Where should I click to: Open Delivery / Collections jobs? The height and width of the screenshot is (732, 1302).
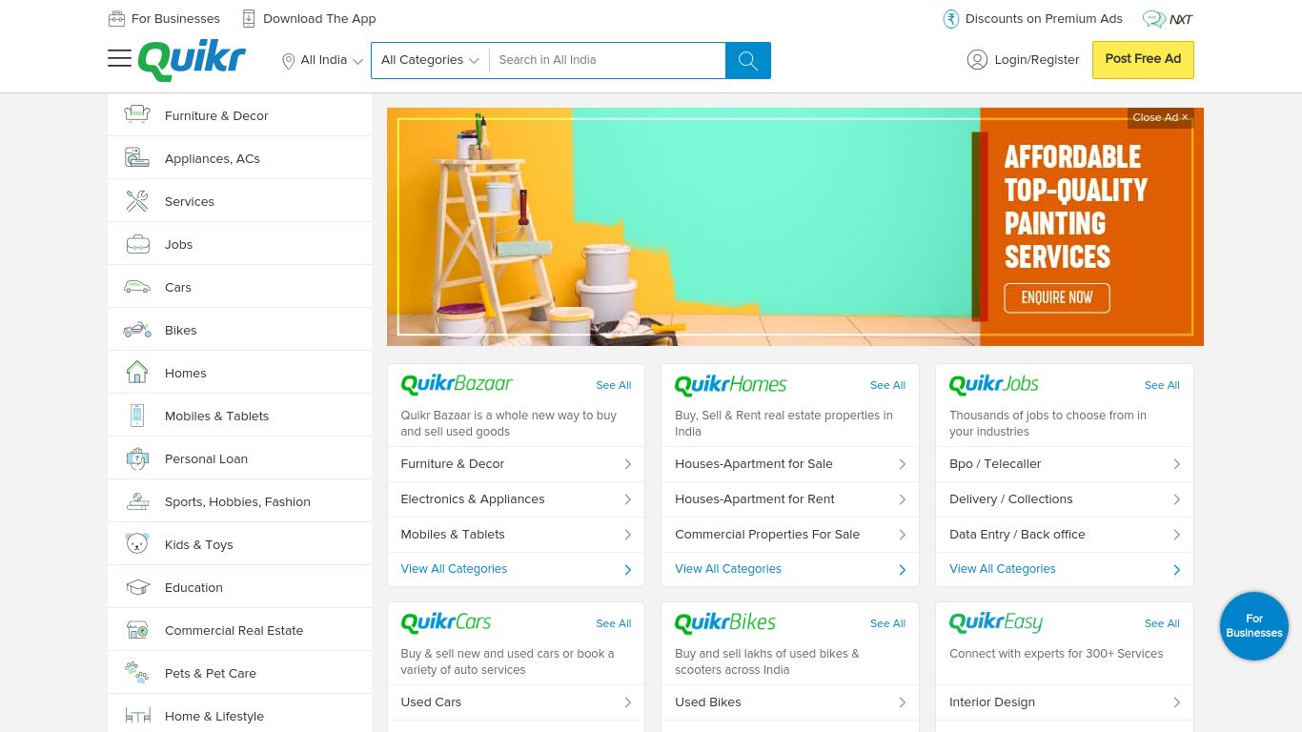point(1065,499)
